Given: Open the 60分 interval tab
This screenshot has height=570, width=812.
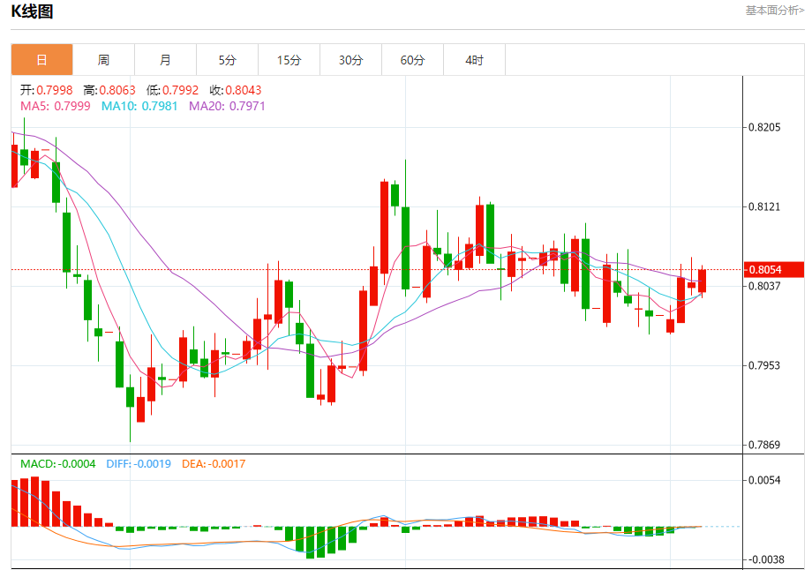Looking at the screenshot, I should 413,60.
